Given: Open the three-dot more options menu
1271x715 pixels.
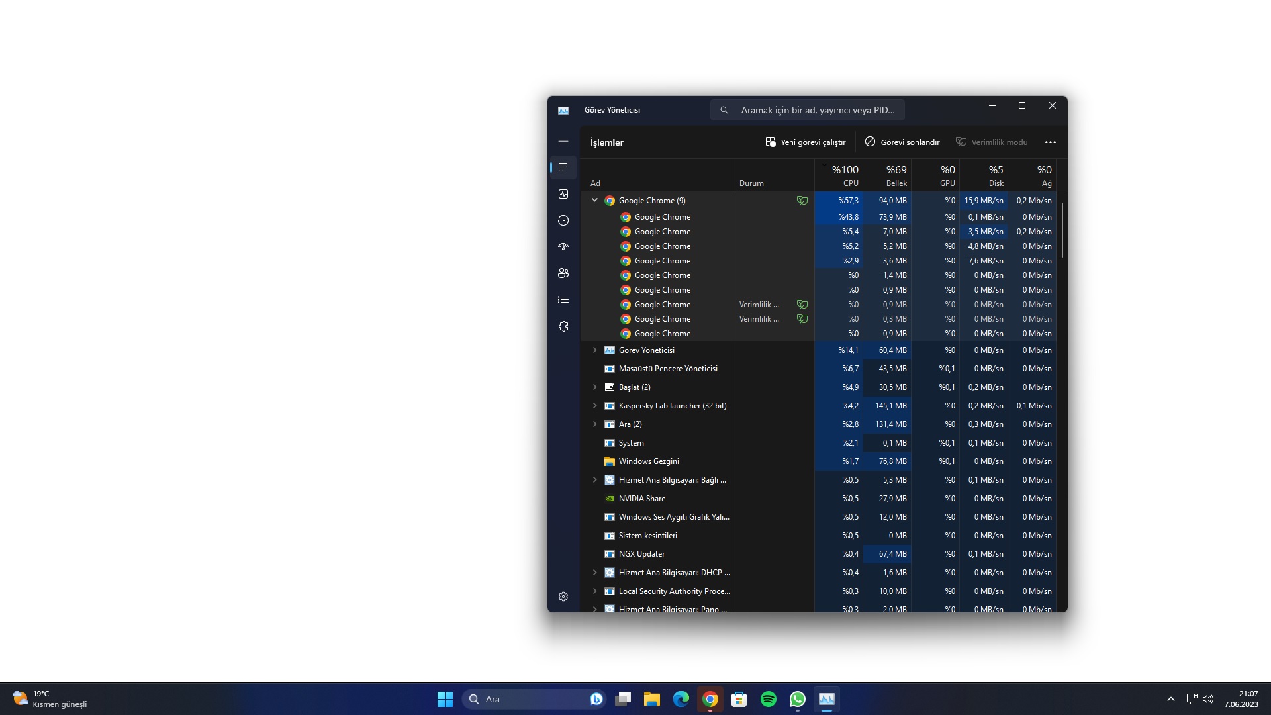Looking at the screenshot, I should (x=1051, y=142).
